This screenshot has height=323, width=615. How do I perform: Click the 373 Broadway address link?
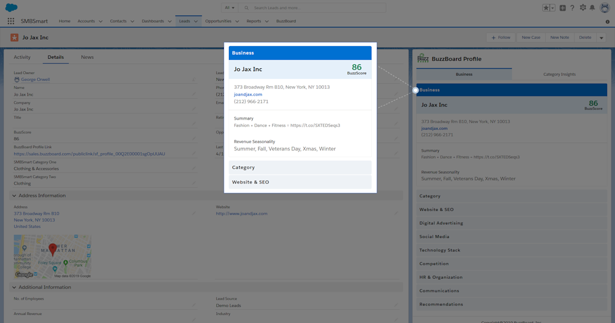tap(36, 220)
